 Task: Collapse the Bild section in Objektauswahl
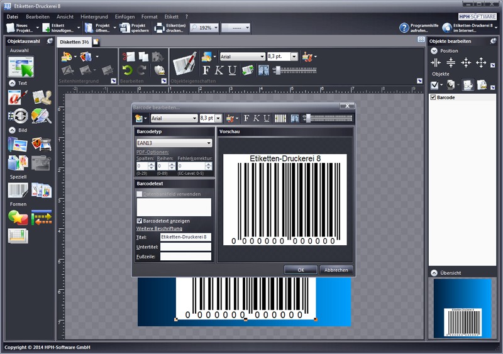(12, 130)
